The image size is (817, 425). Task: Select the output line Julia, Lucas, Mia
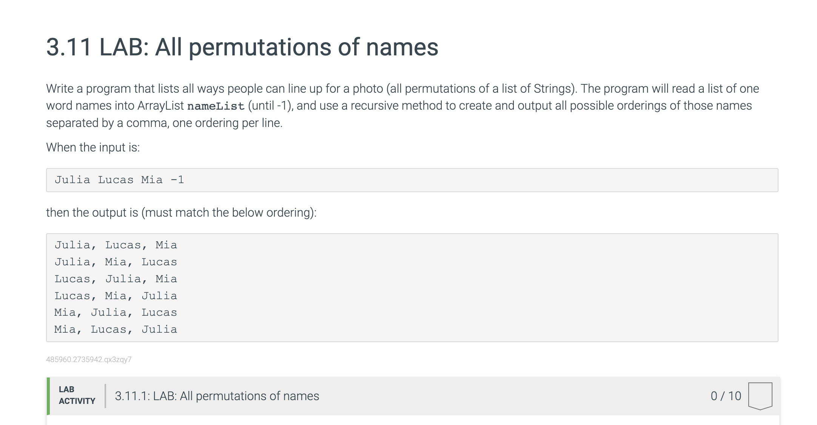(x=116, y=245)
